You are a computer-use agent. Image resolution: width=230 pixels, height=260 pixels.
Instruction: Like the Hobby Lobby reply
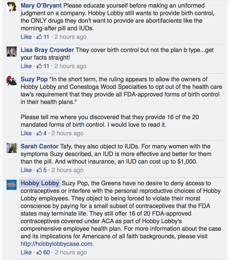pyautogui.click(x=26, y=252)
